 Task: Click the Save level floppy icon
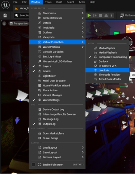[5, 16]
